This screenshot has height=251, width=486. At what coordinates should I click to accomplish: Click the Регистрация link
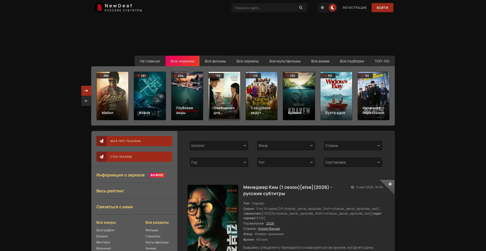tap(354, 8)
